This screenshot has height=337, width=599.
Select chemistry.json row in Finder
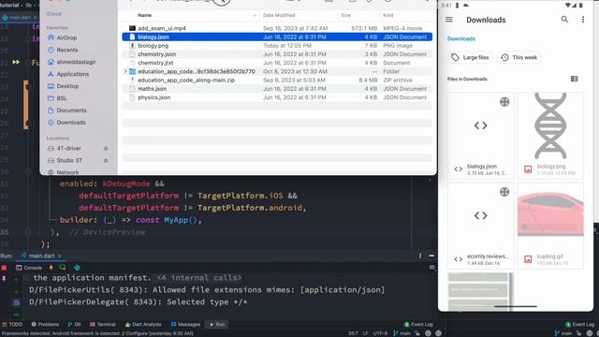277,54
